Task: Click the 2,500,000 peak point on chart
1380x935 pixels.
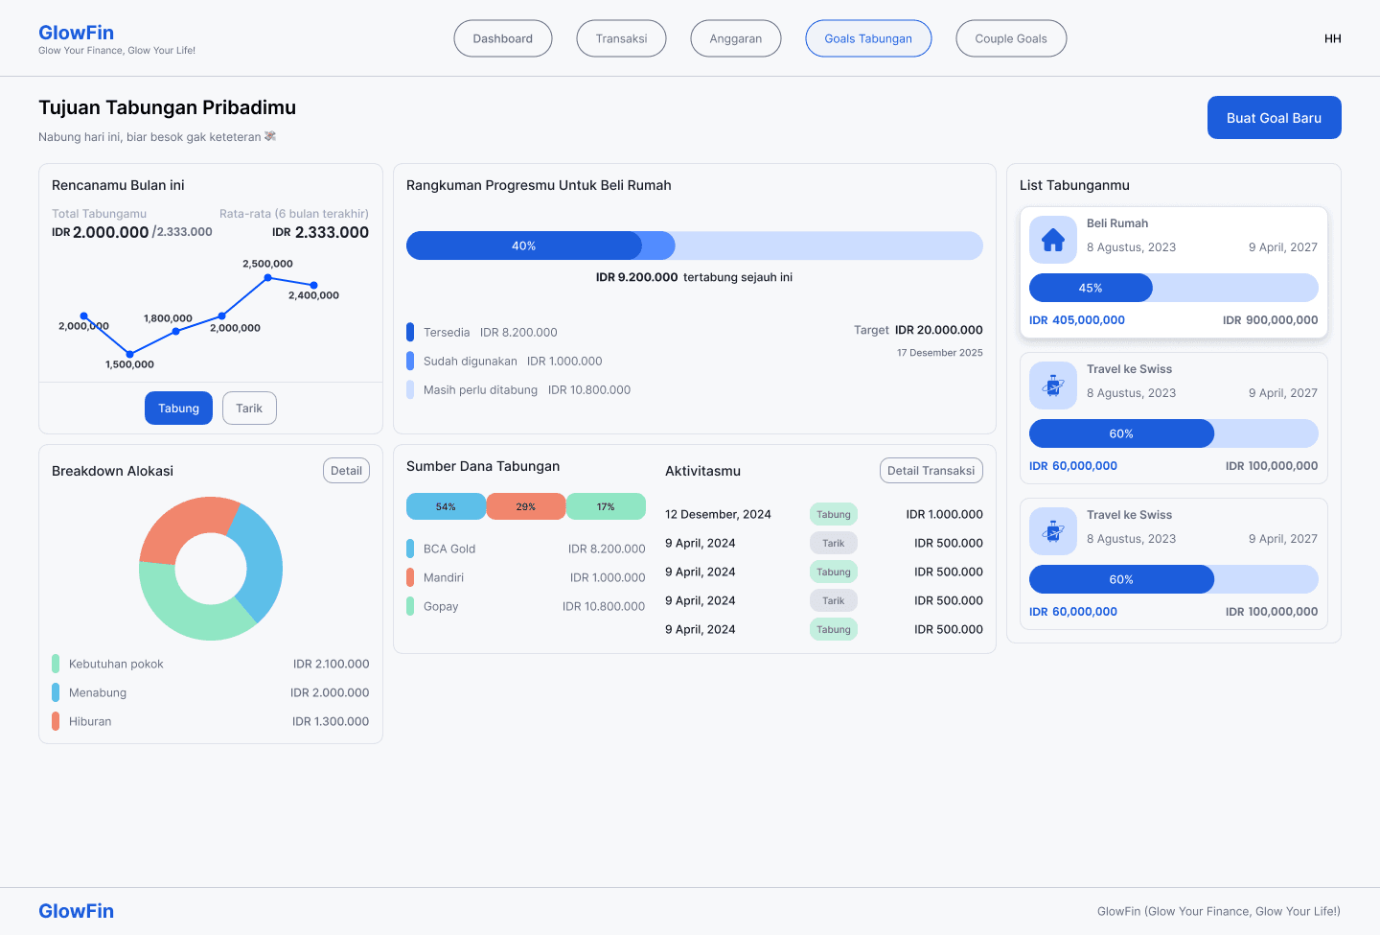Action: (268, 278)
